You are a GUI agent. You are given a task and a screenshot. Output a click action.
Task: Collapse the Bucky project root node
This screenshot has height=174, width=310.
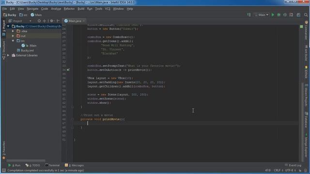pos(8,26)
